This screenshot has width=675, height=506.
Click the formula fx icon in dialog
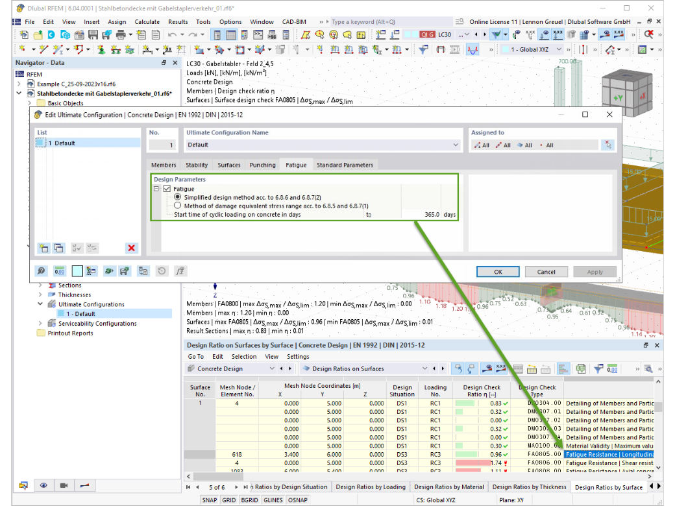pyautogui.click(x=180, y=271)
